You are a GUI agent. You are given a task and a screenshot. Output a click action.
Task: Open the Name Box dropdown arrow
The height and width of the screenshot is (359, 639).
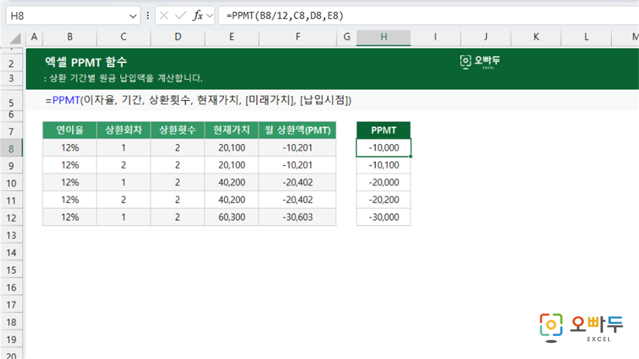click(133, 16)
